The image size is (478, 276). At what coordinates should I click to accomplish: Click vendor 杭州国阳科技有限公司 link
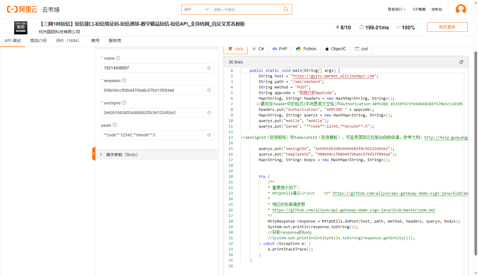[x=59, y=32]
